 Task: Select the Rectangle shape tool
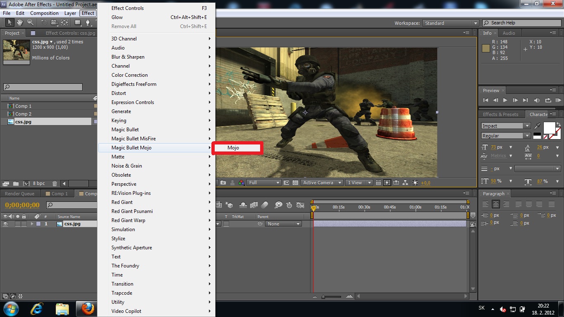point(78,23)
